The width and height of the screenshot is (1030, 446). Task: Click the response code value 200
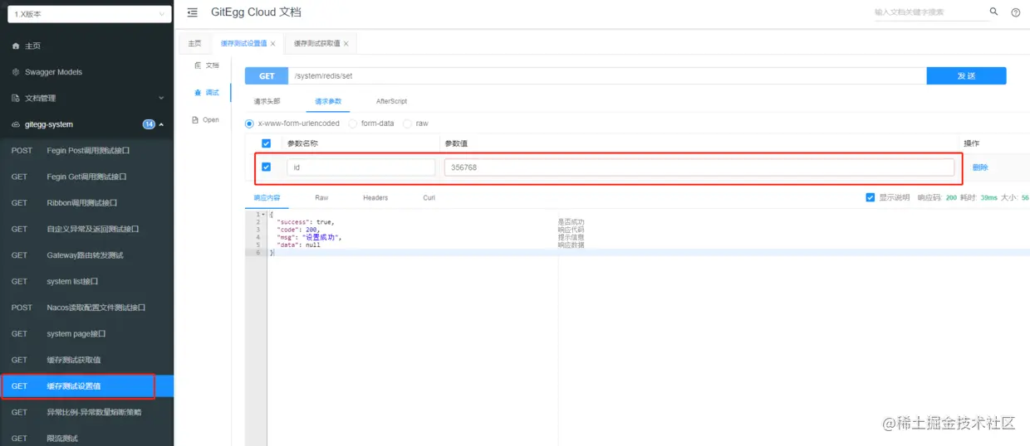tap(951, 197)
